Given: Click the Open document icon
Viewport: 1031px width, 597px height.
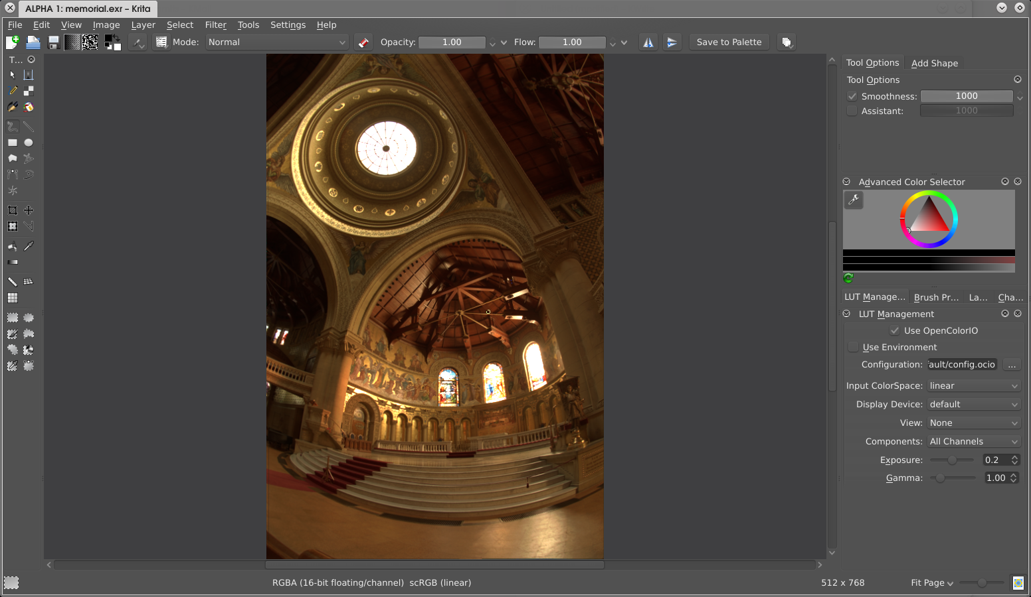Looking at the screenshot, I should (33, 42).
